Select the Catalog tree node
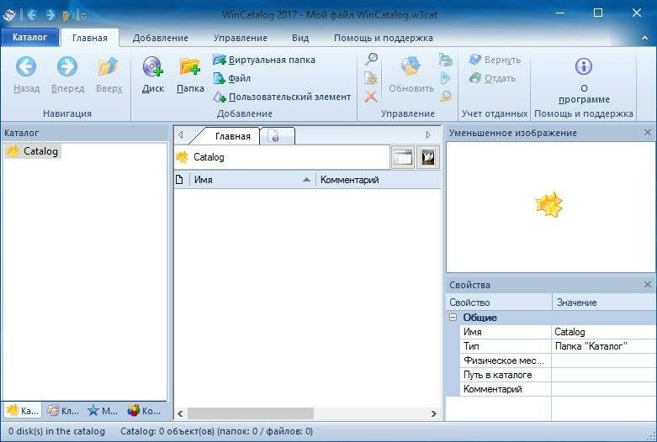 pyautogui.click(x=33, y=151)
